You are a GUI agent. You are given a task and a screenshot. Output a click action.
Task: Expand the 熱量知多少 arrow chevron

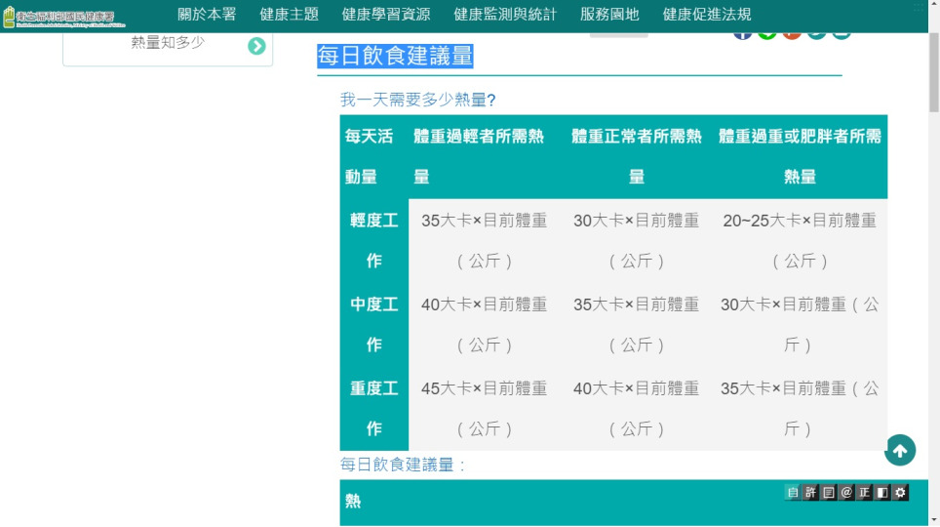coord(256,46)
